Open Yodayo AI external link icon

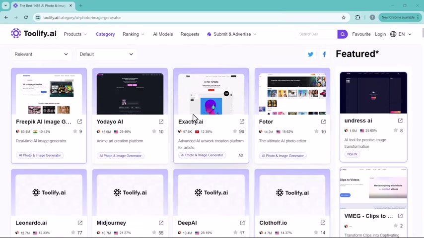pyautogui.click(x=161, y=122)
